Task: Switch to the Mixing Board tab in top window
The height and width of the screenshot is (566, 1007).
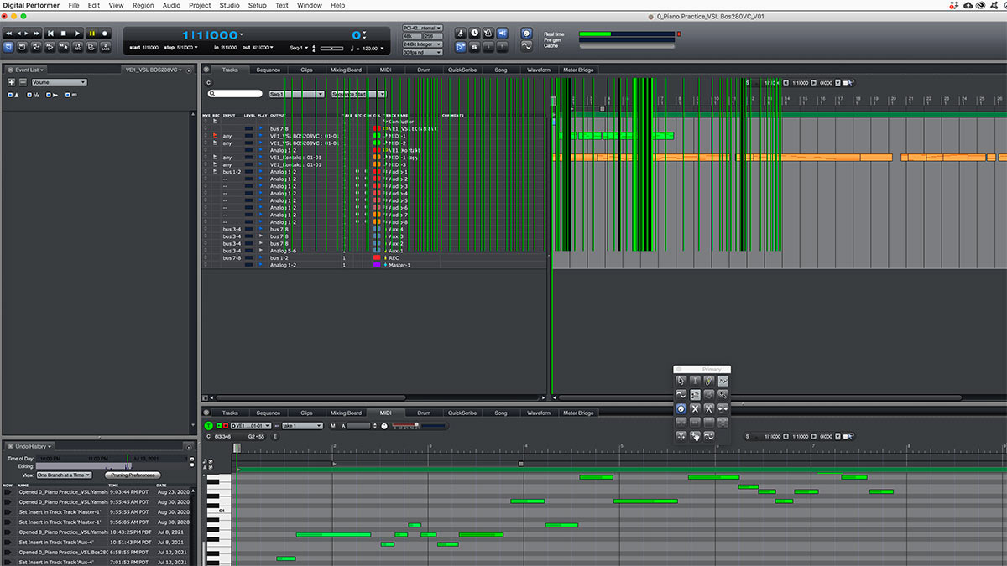Action: (346, 70)
